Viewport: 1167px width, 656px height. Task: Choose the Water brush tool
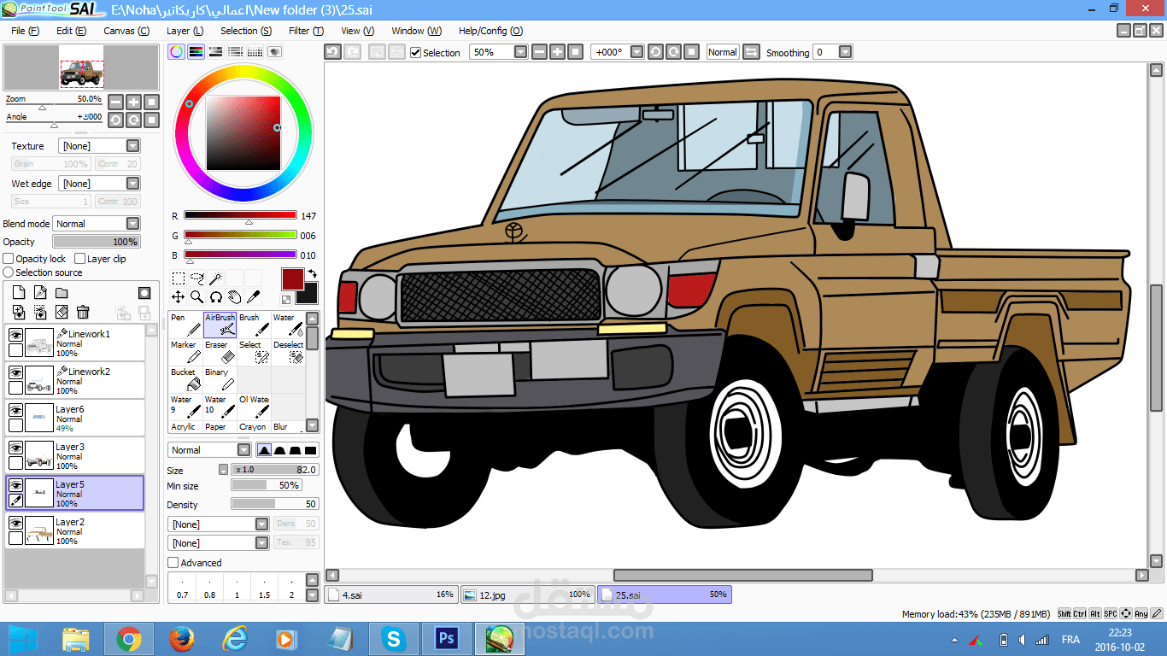click(x=288, y=325)
